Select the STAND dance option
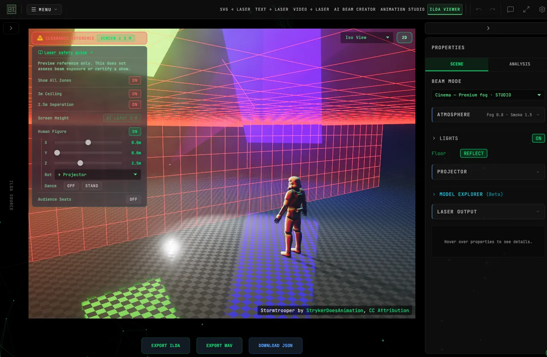Image resolution: width=547 pixels, height=357 pixels. 91,186
